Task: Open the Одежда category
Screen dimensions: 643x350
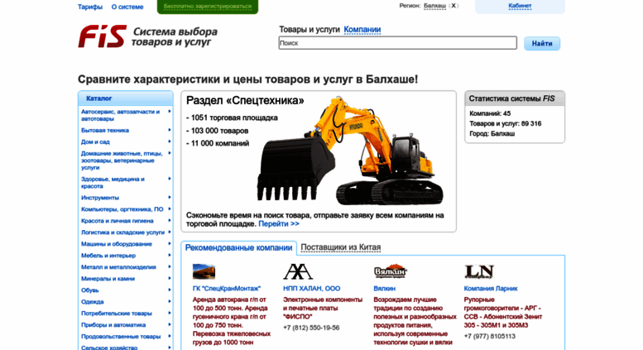Action: coord(92,302)
